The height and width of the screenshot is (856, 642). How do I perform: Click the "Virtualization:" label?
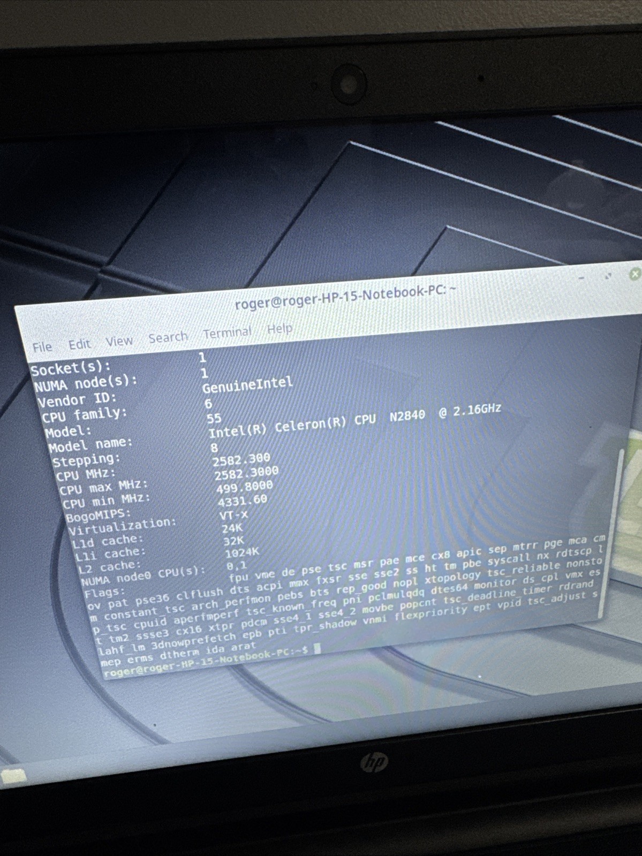point(122,525)
